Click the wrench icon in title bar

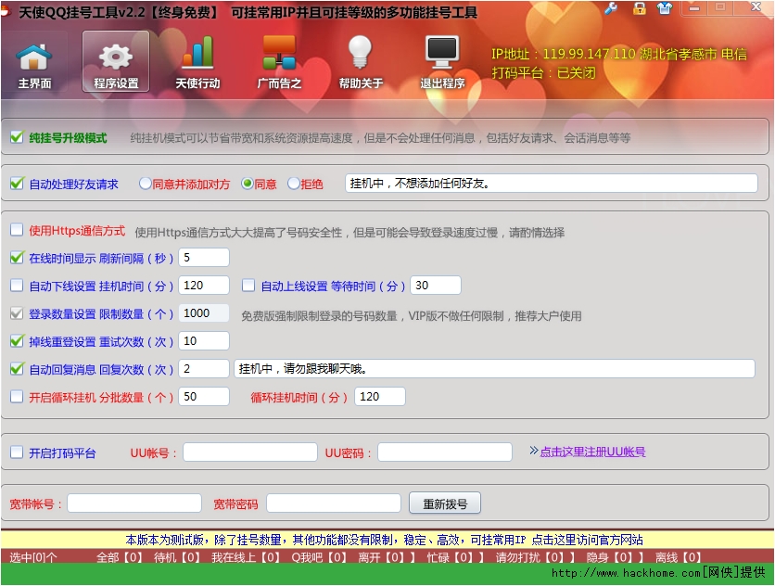coord(611,8)
